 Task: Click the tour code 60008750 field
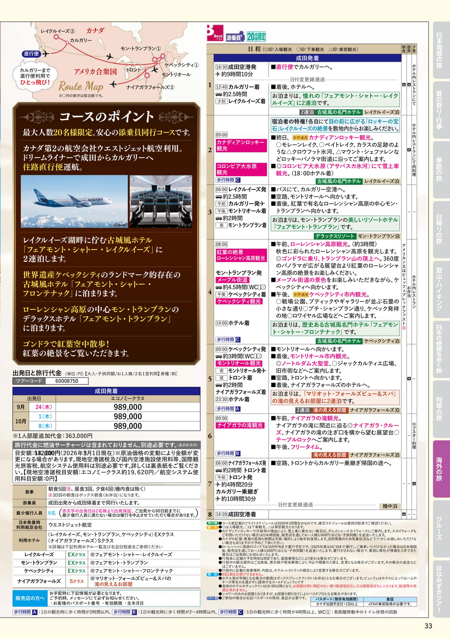click(67, 381)
